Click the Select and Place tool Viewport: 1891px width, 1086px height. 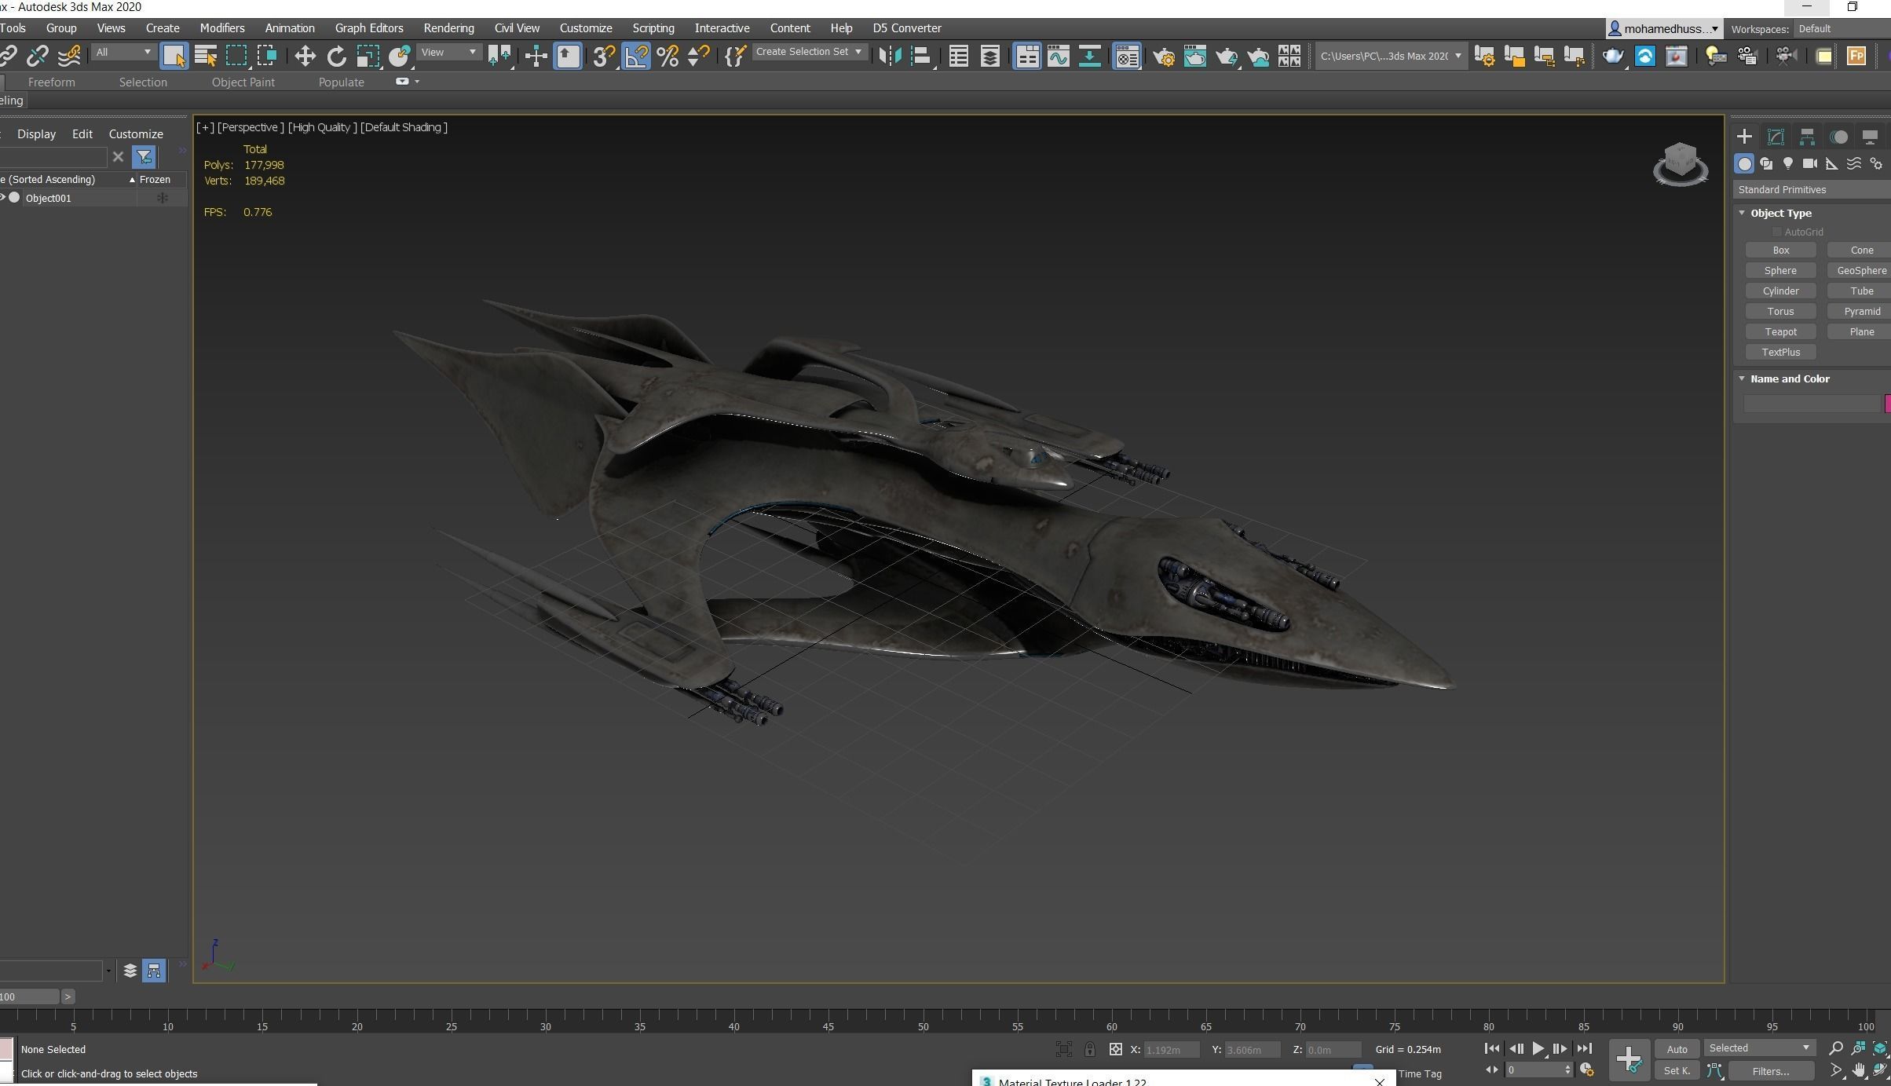pos(400,56)
